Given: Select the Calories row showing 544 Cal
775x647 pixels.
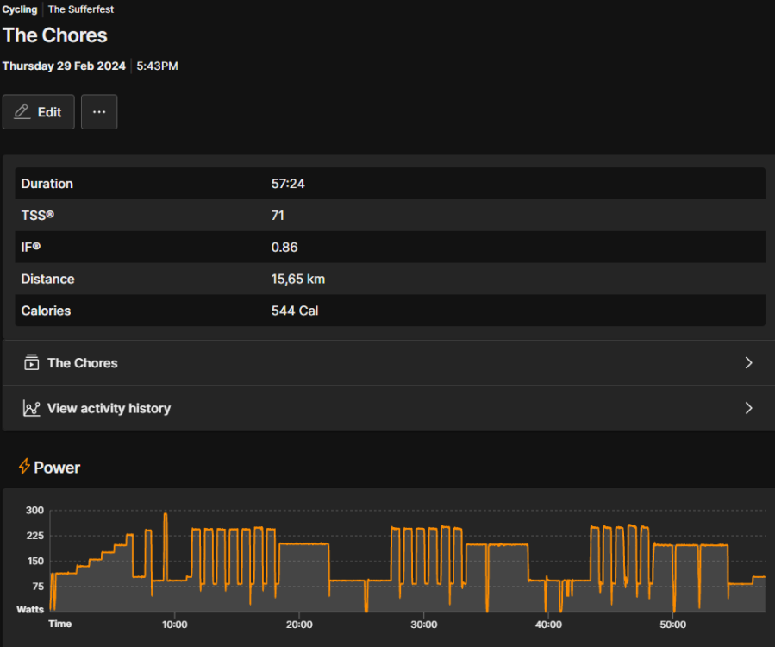Looking at the screenshot, I should pyautogui.click(x=390, y=311).
